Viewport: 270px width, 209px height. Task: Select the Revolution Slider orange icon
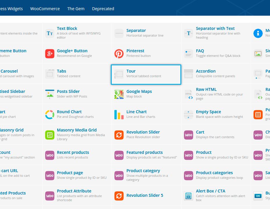pyautogui.click(x=119, y=135)
